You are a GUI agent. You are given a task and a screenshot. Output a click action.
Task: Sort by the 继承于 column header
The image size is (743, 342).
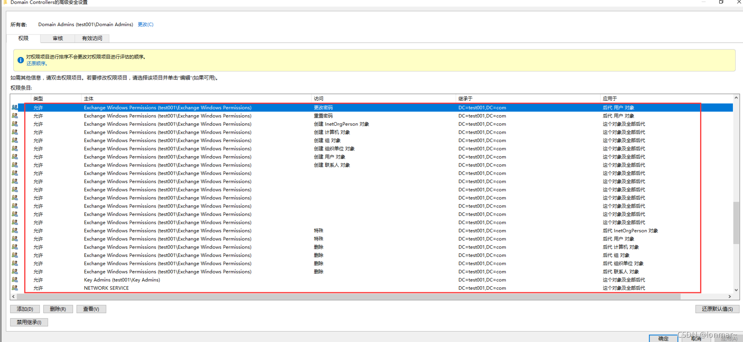coord(528,98)
